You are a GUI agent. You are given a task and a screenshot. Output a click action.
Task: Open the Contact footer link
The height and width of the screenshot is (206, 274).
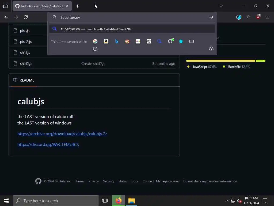pyautogui.click(x=148, y=181)
